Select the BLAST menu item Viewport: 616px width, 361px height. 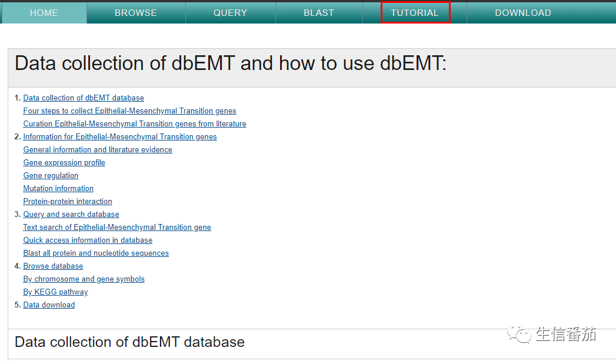click(319, 12)
